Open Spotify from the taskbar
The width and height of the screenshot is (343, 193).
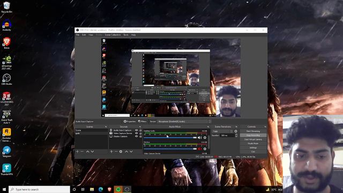[118, 189]
